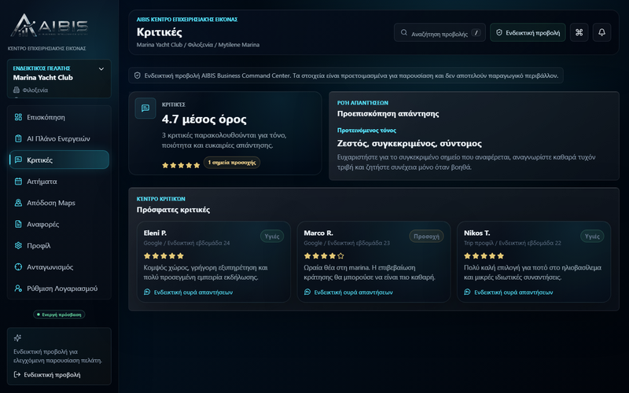Click the exit arrow icon beside Ενδεικτική προβολή
Image resolution: width=629 pixels, height=393 pixels.
17,375
